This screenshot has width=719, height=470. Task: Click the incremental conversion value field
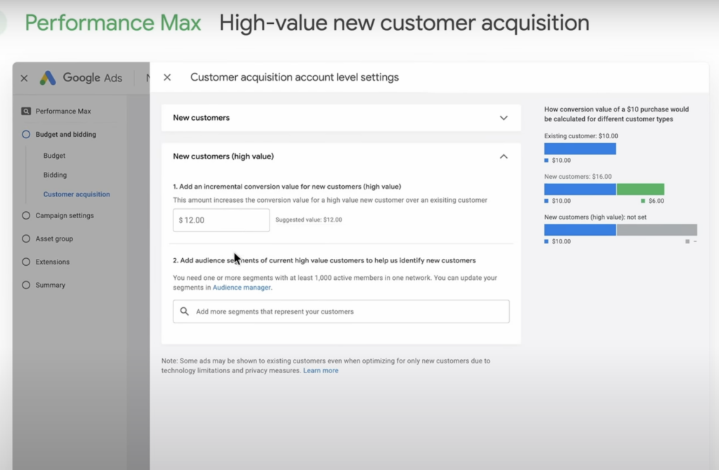tap(221, 220)
